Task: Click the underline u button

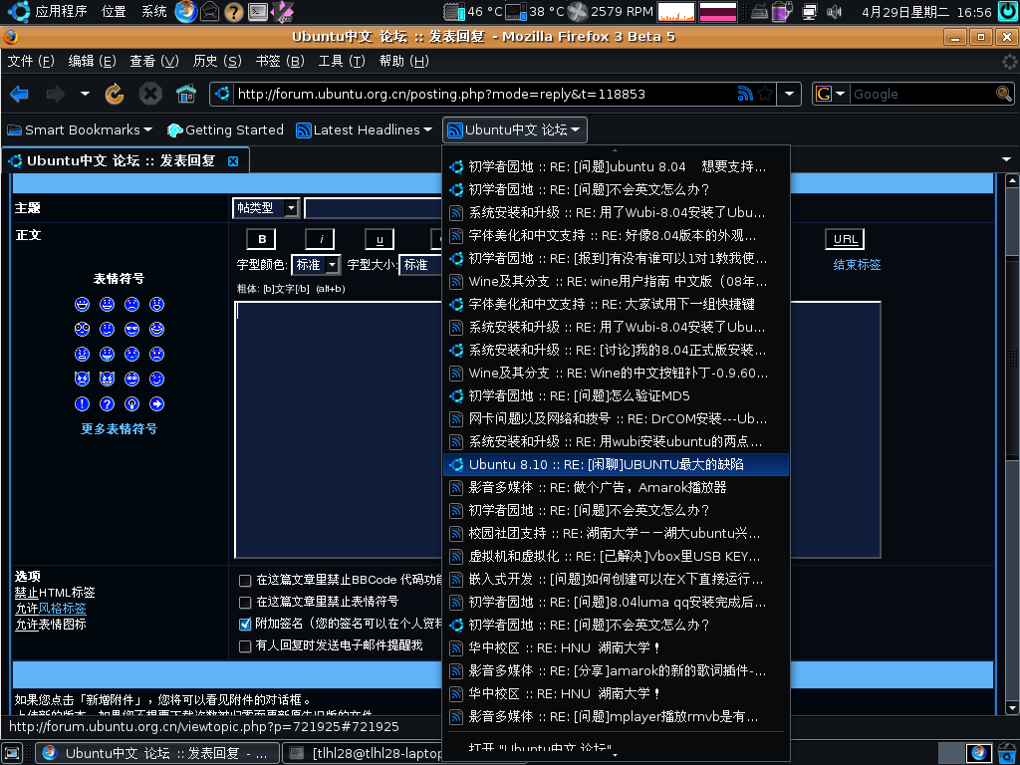Action: coord(380,239)
